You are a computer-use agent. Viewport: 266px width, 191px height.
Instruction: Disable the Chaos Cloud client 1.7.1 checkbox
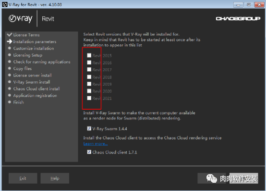(89, 152)
